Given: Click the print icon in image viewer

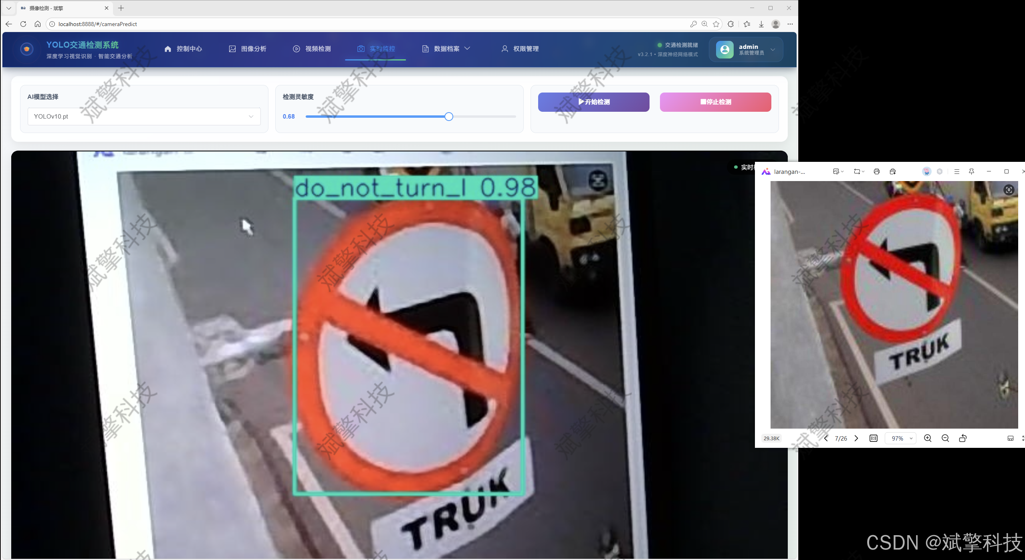Looking at the screenshot, I should pos(876,171).
